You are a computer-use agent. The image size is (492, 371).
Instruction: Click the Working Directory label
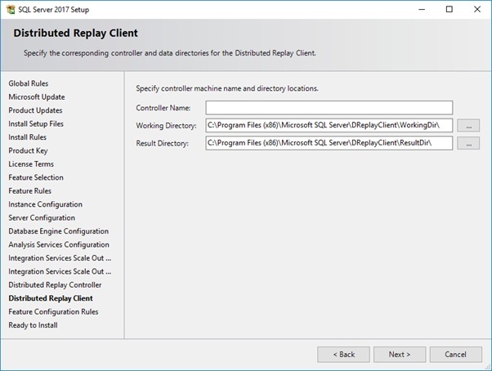166,126
